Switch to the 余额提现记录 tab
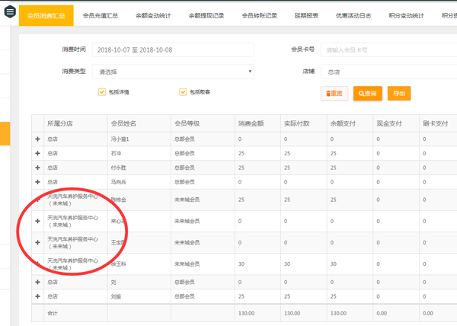The image size is (457, 326). pos(206,15)
